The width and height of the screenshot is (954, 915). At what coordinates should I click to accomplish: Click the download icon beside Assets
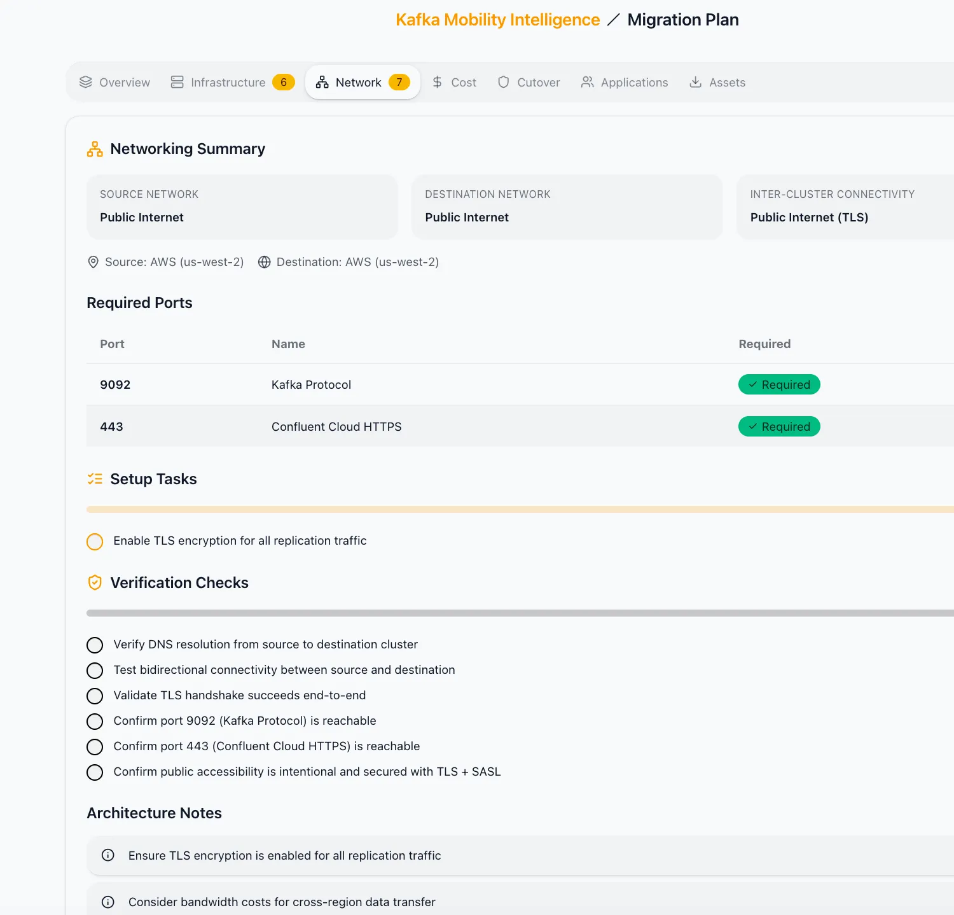[695, 82]
